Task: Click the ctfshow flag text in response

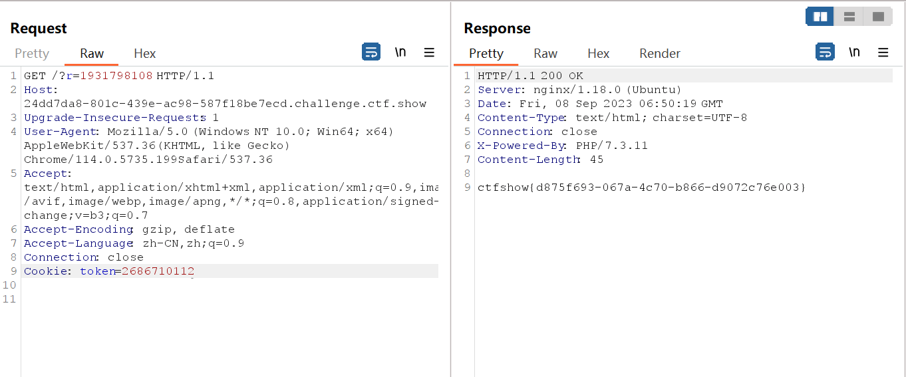Action: tap(641, 188)
